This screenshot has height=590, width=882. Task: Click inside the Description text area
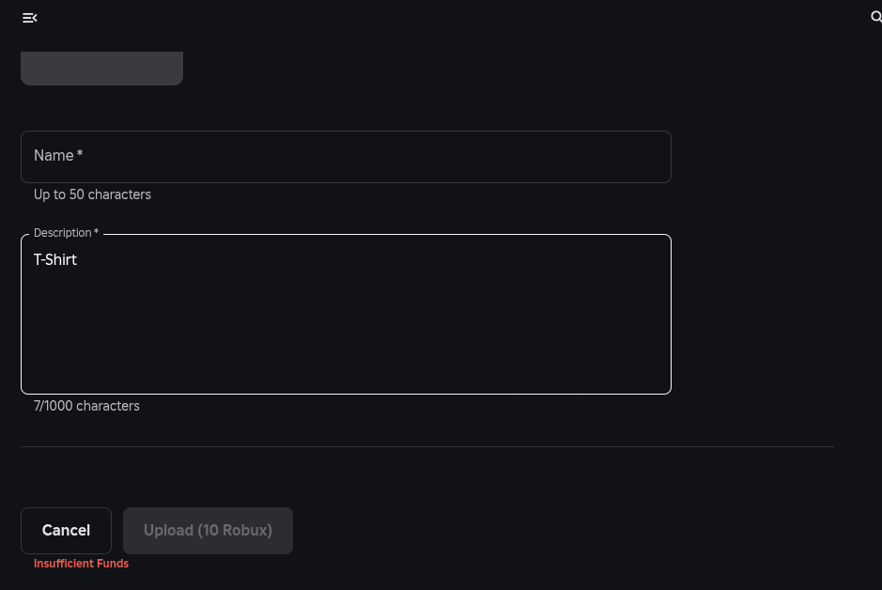click(x=346, y=314)
